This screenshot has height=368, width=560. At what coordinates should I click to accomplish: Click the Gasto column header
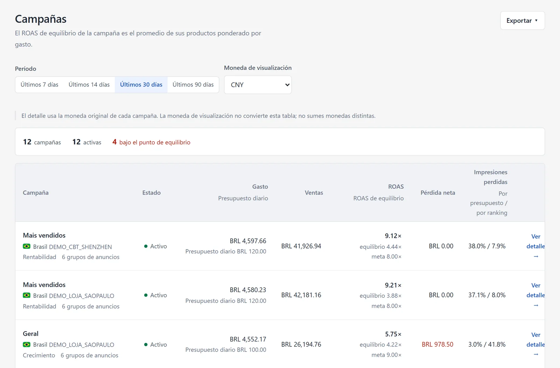coord(260,187)
